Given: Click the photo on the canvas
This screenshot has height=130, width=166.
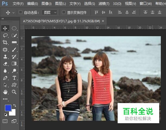Looking at the screenshot, I should tap(96, 78).
